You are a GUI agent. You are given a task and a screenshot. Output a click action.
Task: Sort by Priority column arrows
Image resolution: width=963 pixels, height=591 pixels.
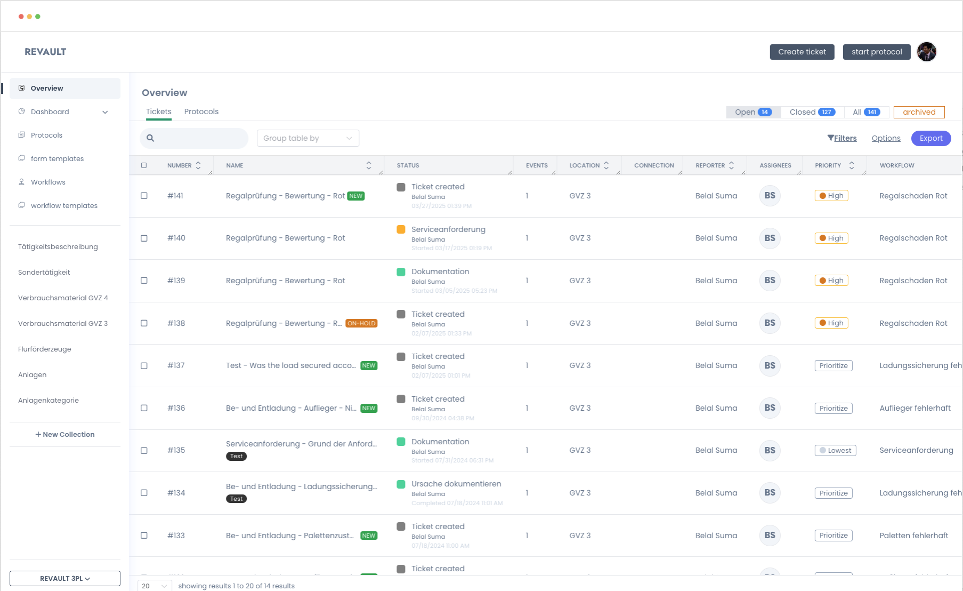click(851, 165)
